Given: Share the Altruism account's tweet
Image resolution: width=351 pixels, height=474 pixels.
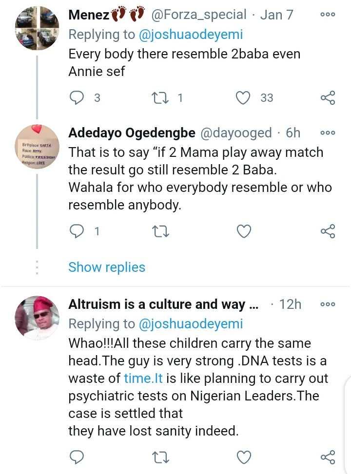Looking at the screenshot, I should (328, 457).
